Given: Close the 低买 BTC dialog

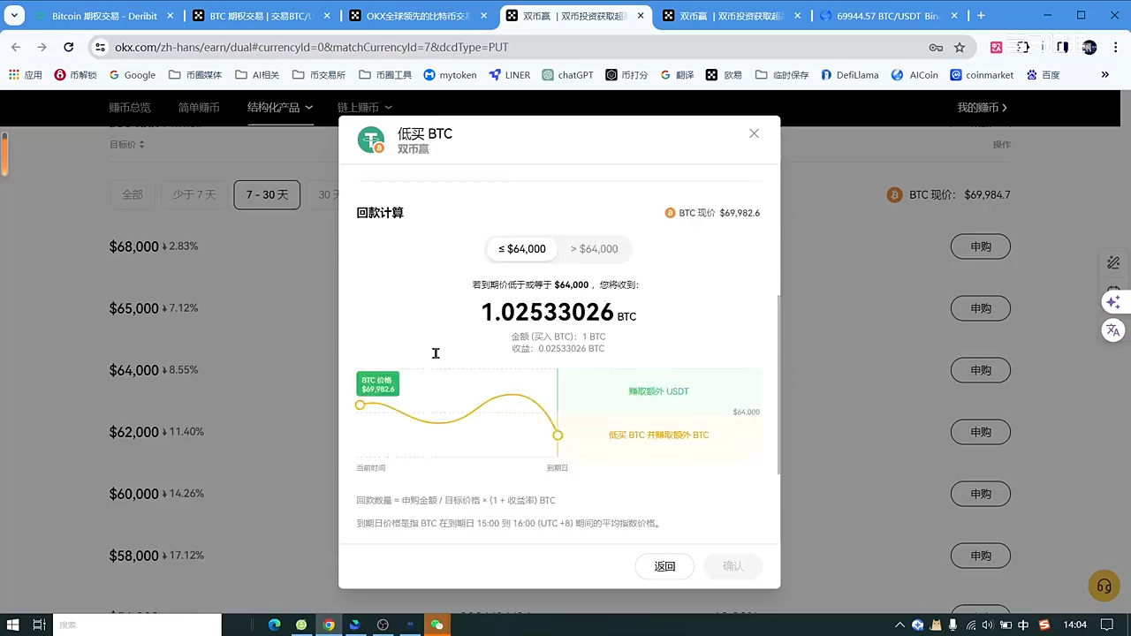Looking at the screenshot, I should (754, 133).
